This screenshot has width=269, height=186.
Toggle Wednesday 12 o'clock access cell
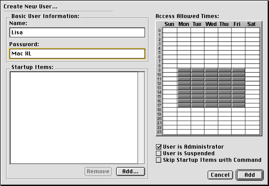coord(211,84)
